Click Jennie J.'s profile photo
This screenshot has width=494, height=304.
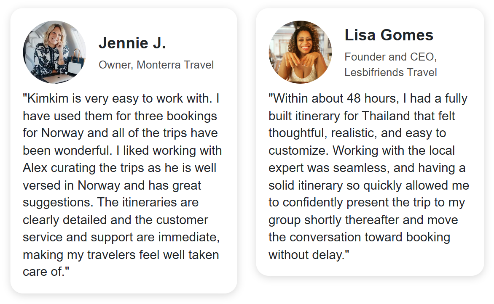[54, 52]
